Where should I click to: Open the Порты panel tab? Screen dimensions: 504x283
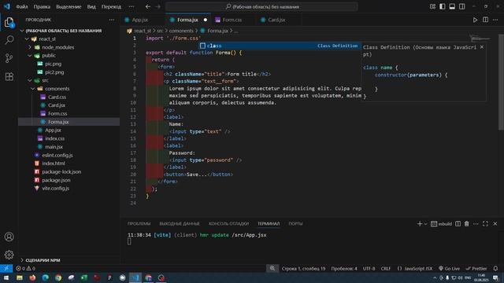pyautogui.click(x=295, y=223)
